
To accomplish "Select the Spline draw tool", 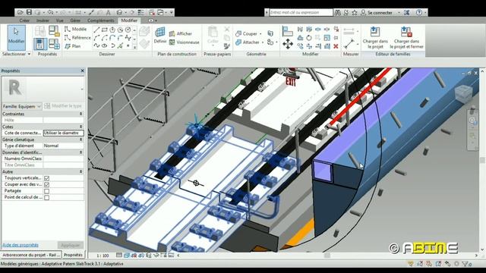I will click(96, 45).
